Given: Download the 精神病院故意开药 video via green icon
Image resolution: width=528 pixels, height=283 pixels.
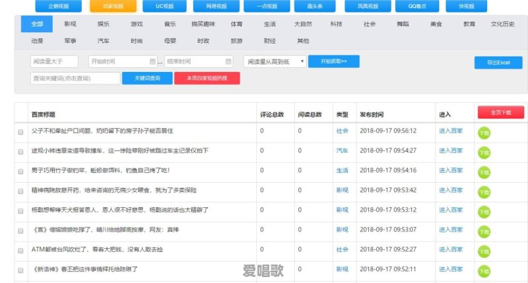Looking at the screenshot, I should tap(484, 193).
